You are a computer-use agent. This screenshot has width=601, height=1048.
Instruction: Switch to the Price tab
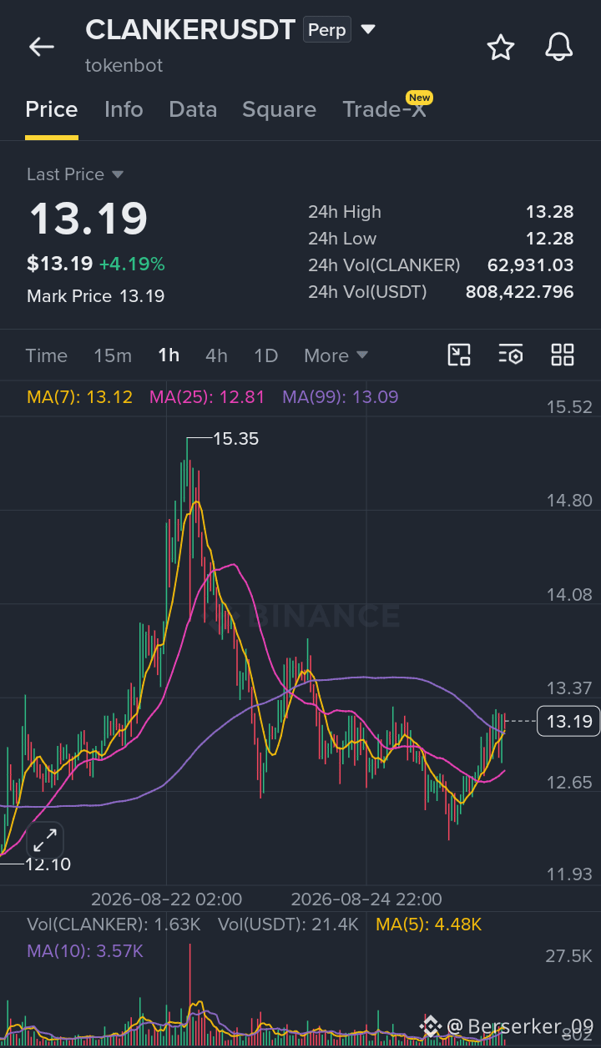pyautogui.click(x=52, y=109)
